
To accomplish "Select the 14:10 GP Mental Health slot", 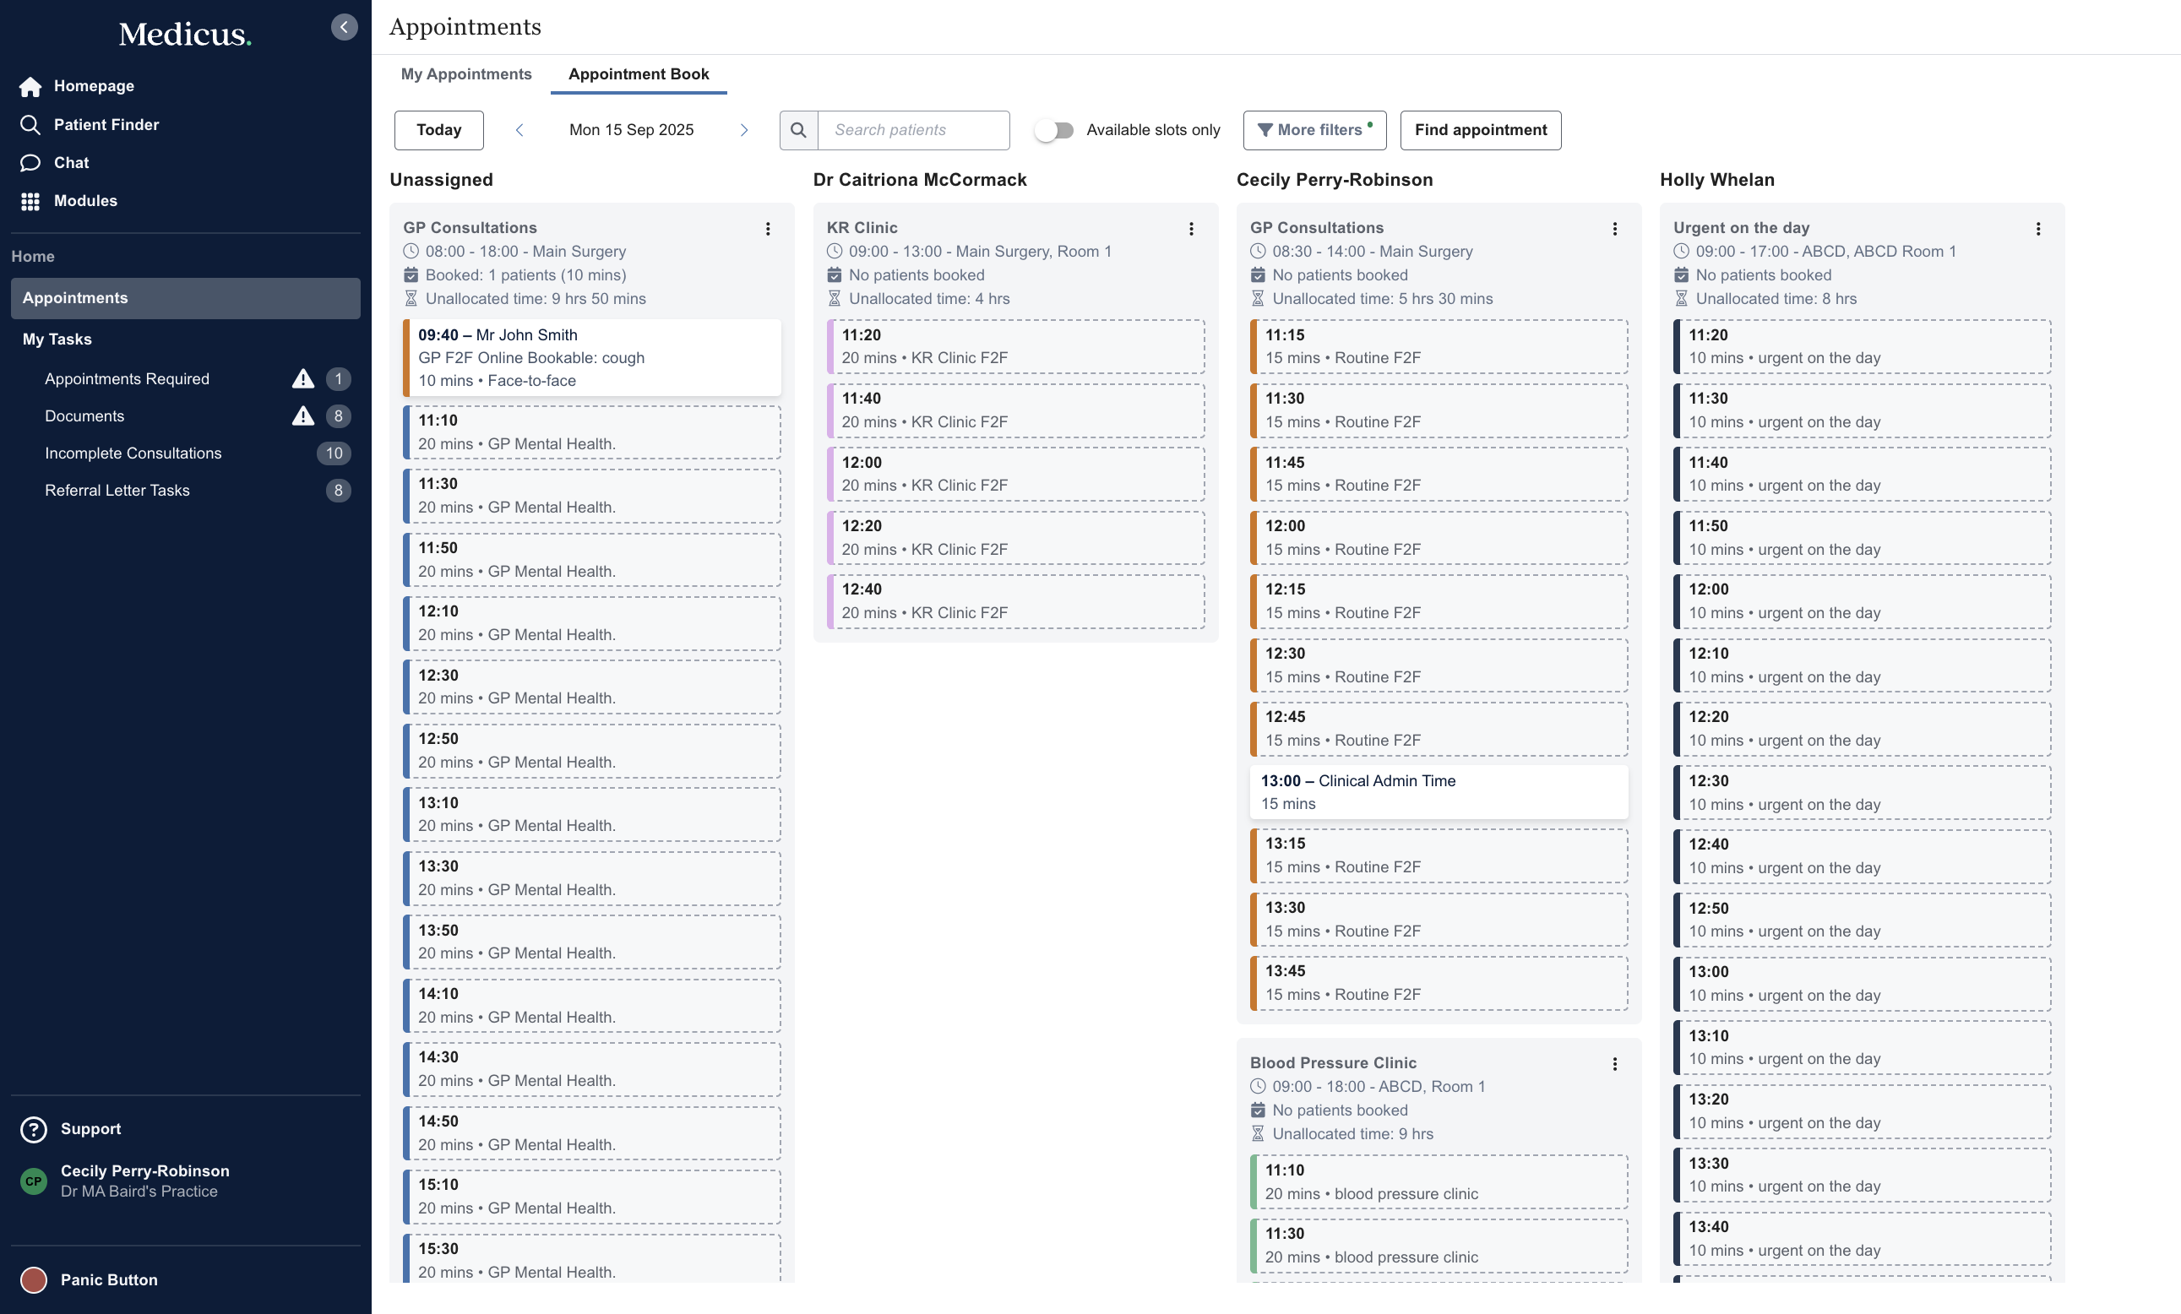I will (x=592, y=1005).
